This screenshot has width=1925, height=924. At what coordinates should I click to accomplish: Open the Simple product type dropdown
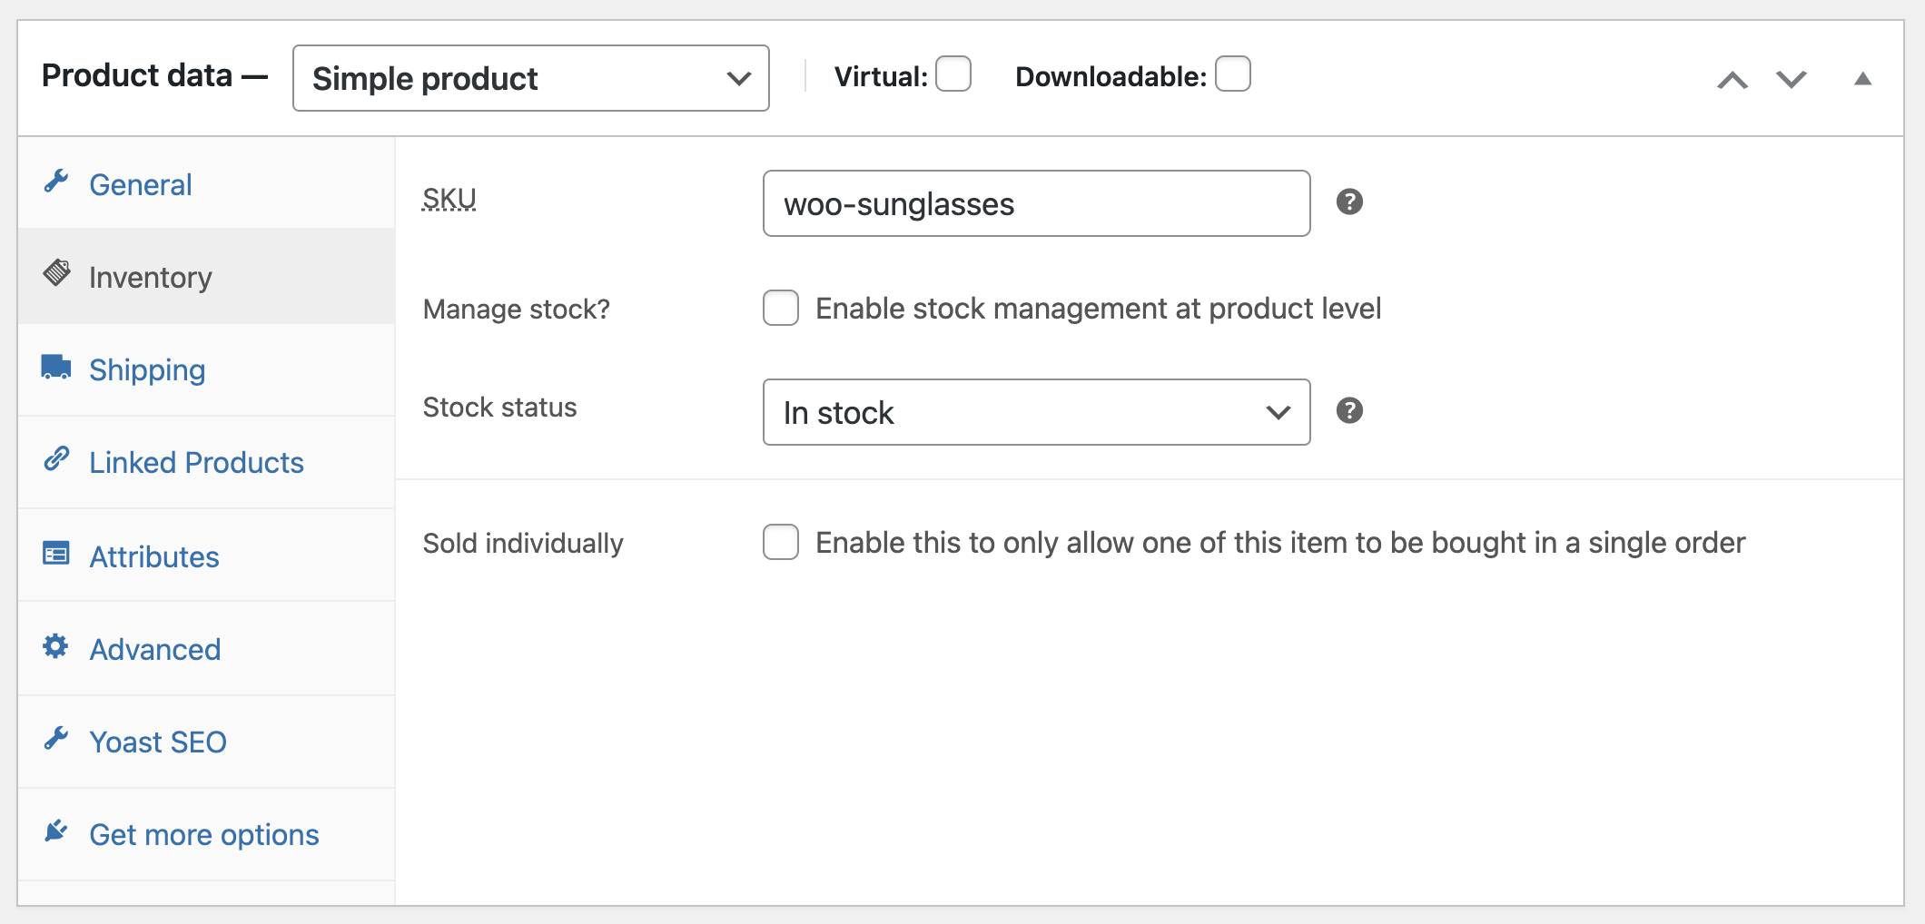tap(530, 78)
